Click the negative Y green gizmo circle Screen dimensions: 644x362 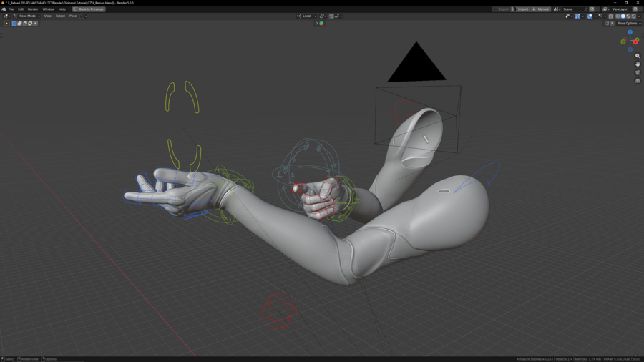tap(623, 41)
